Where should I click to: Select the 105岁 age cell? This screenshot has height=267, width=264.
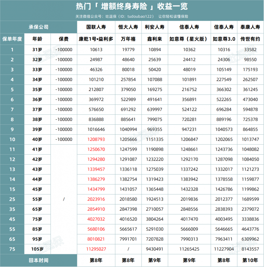coord(37,249)
